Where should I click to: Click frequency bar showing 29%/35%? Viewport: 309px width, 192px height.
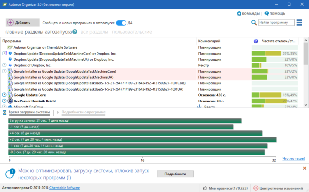click(274, 54)
